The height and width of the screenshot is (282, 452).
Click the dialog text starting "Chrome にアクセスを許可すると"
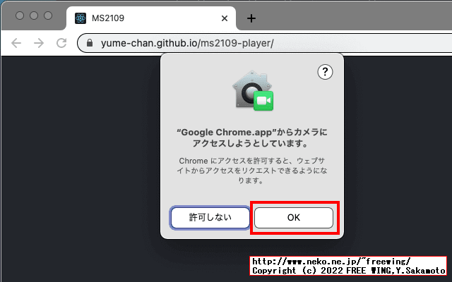[252, 171]
